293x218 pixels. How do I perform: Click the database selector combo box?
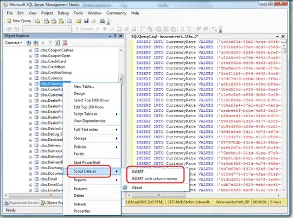click(x=47, y=29)
